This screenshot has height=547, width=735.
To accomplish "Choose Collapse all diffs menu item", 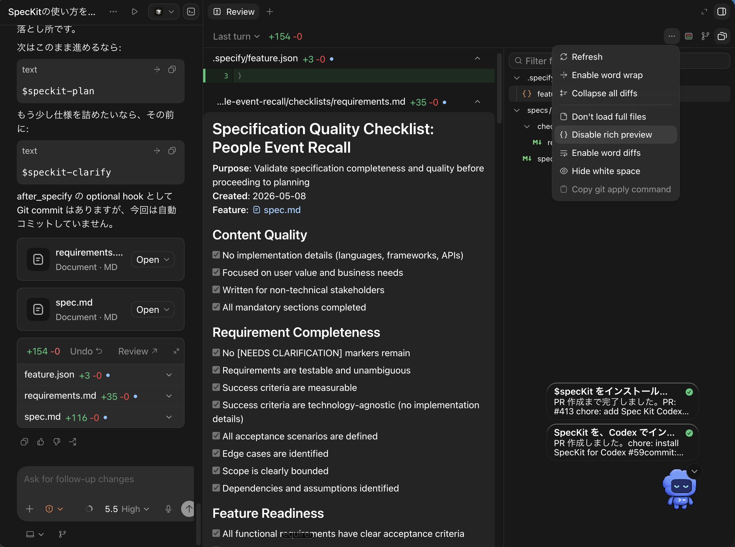I will pos(616,93).
